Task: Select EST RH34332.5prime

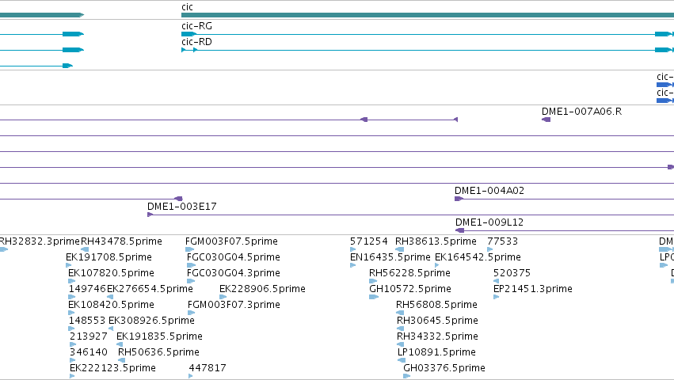Action: pos(437,336)
